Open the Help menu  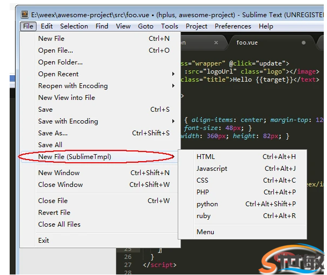[x=266, y=26]
